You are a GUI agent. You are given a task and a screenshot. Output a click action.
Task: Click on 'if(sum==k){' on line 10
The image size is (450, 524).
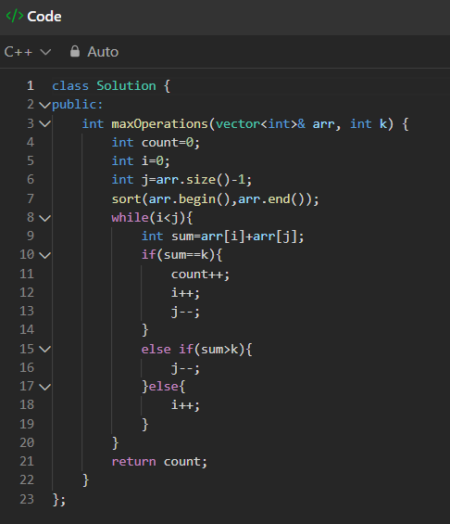(x=181, y=255)
